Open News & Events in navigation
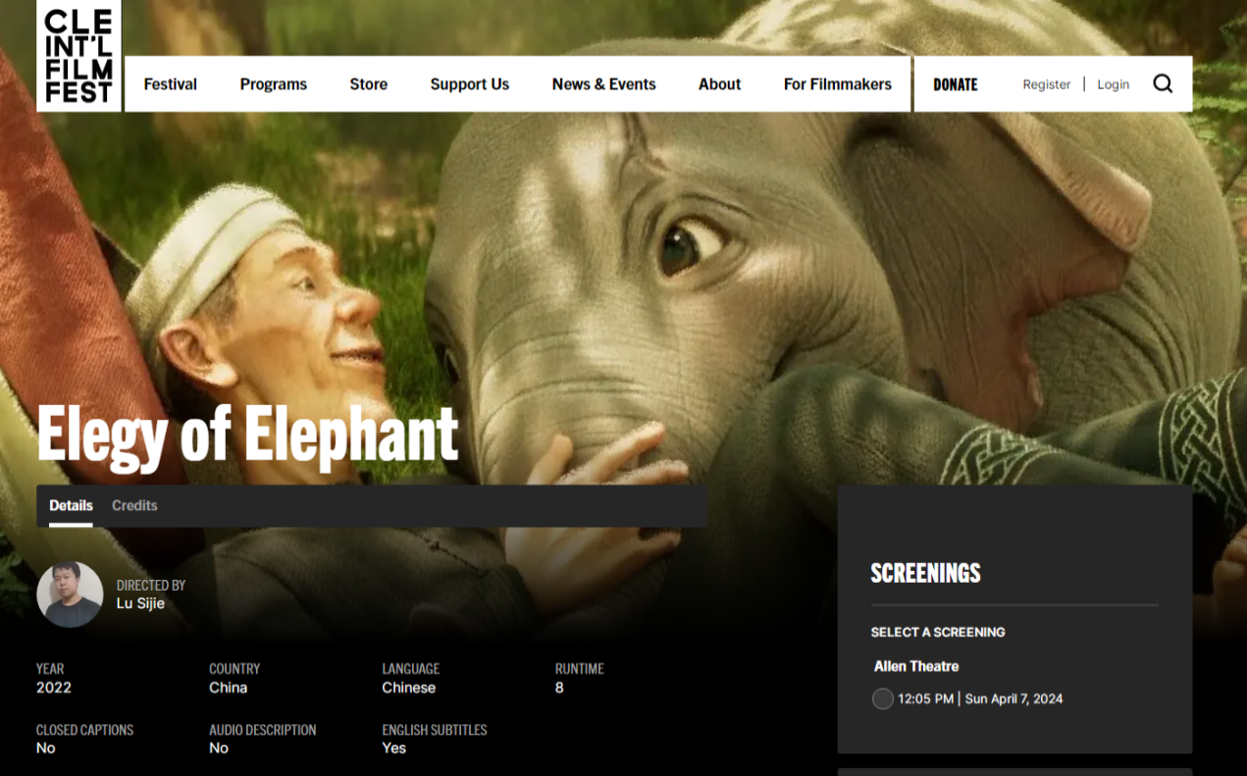This screenshot has width=1247, height=776. (603, 84)
